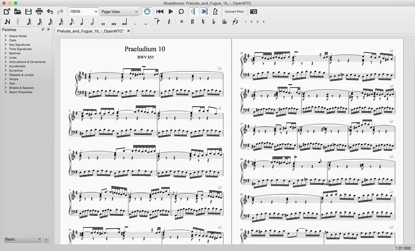Apply flat accidental

(214, 22)
